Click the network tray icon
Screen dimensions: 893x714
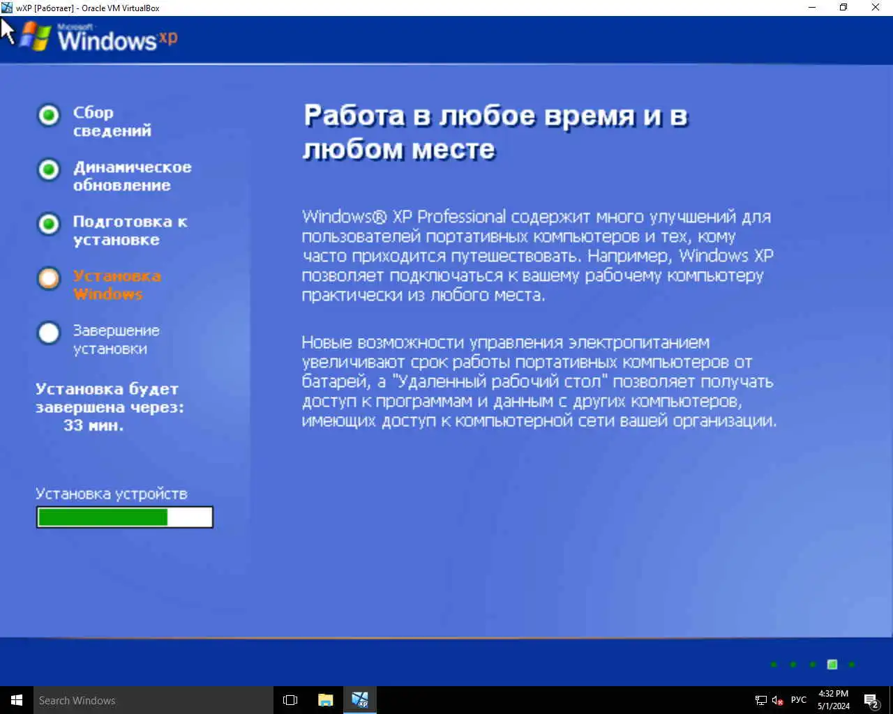(760, 700)
